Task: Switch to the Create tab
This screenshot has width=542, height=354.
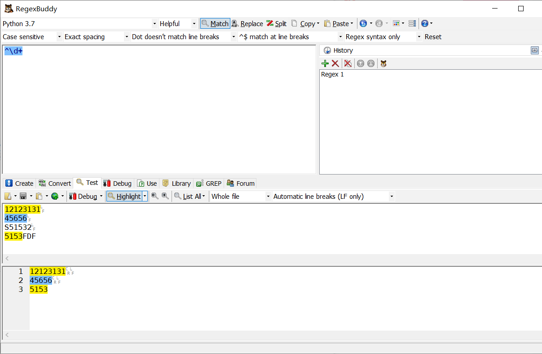Action: (19, 183)
